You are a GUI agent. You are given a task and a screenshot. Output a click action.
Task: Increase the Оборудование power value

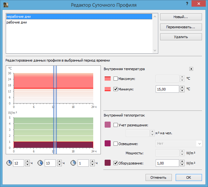[182, 161]
